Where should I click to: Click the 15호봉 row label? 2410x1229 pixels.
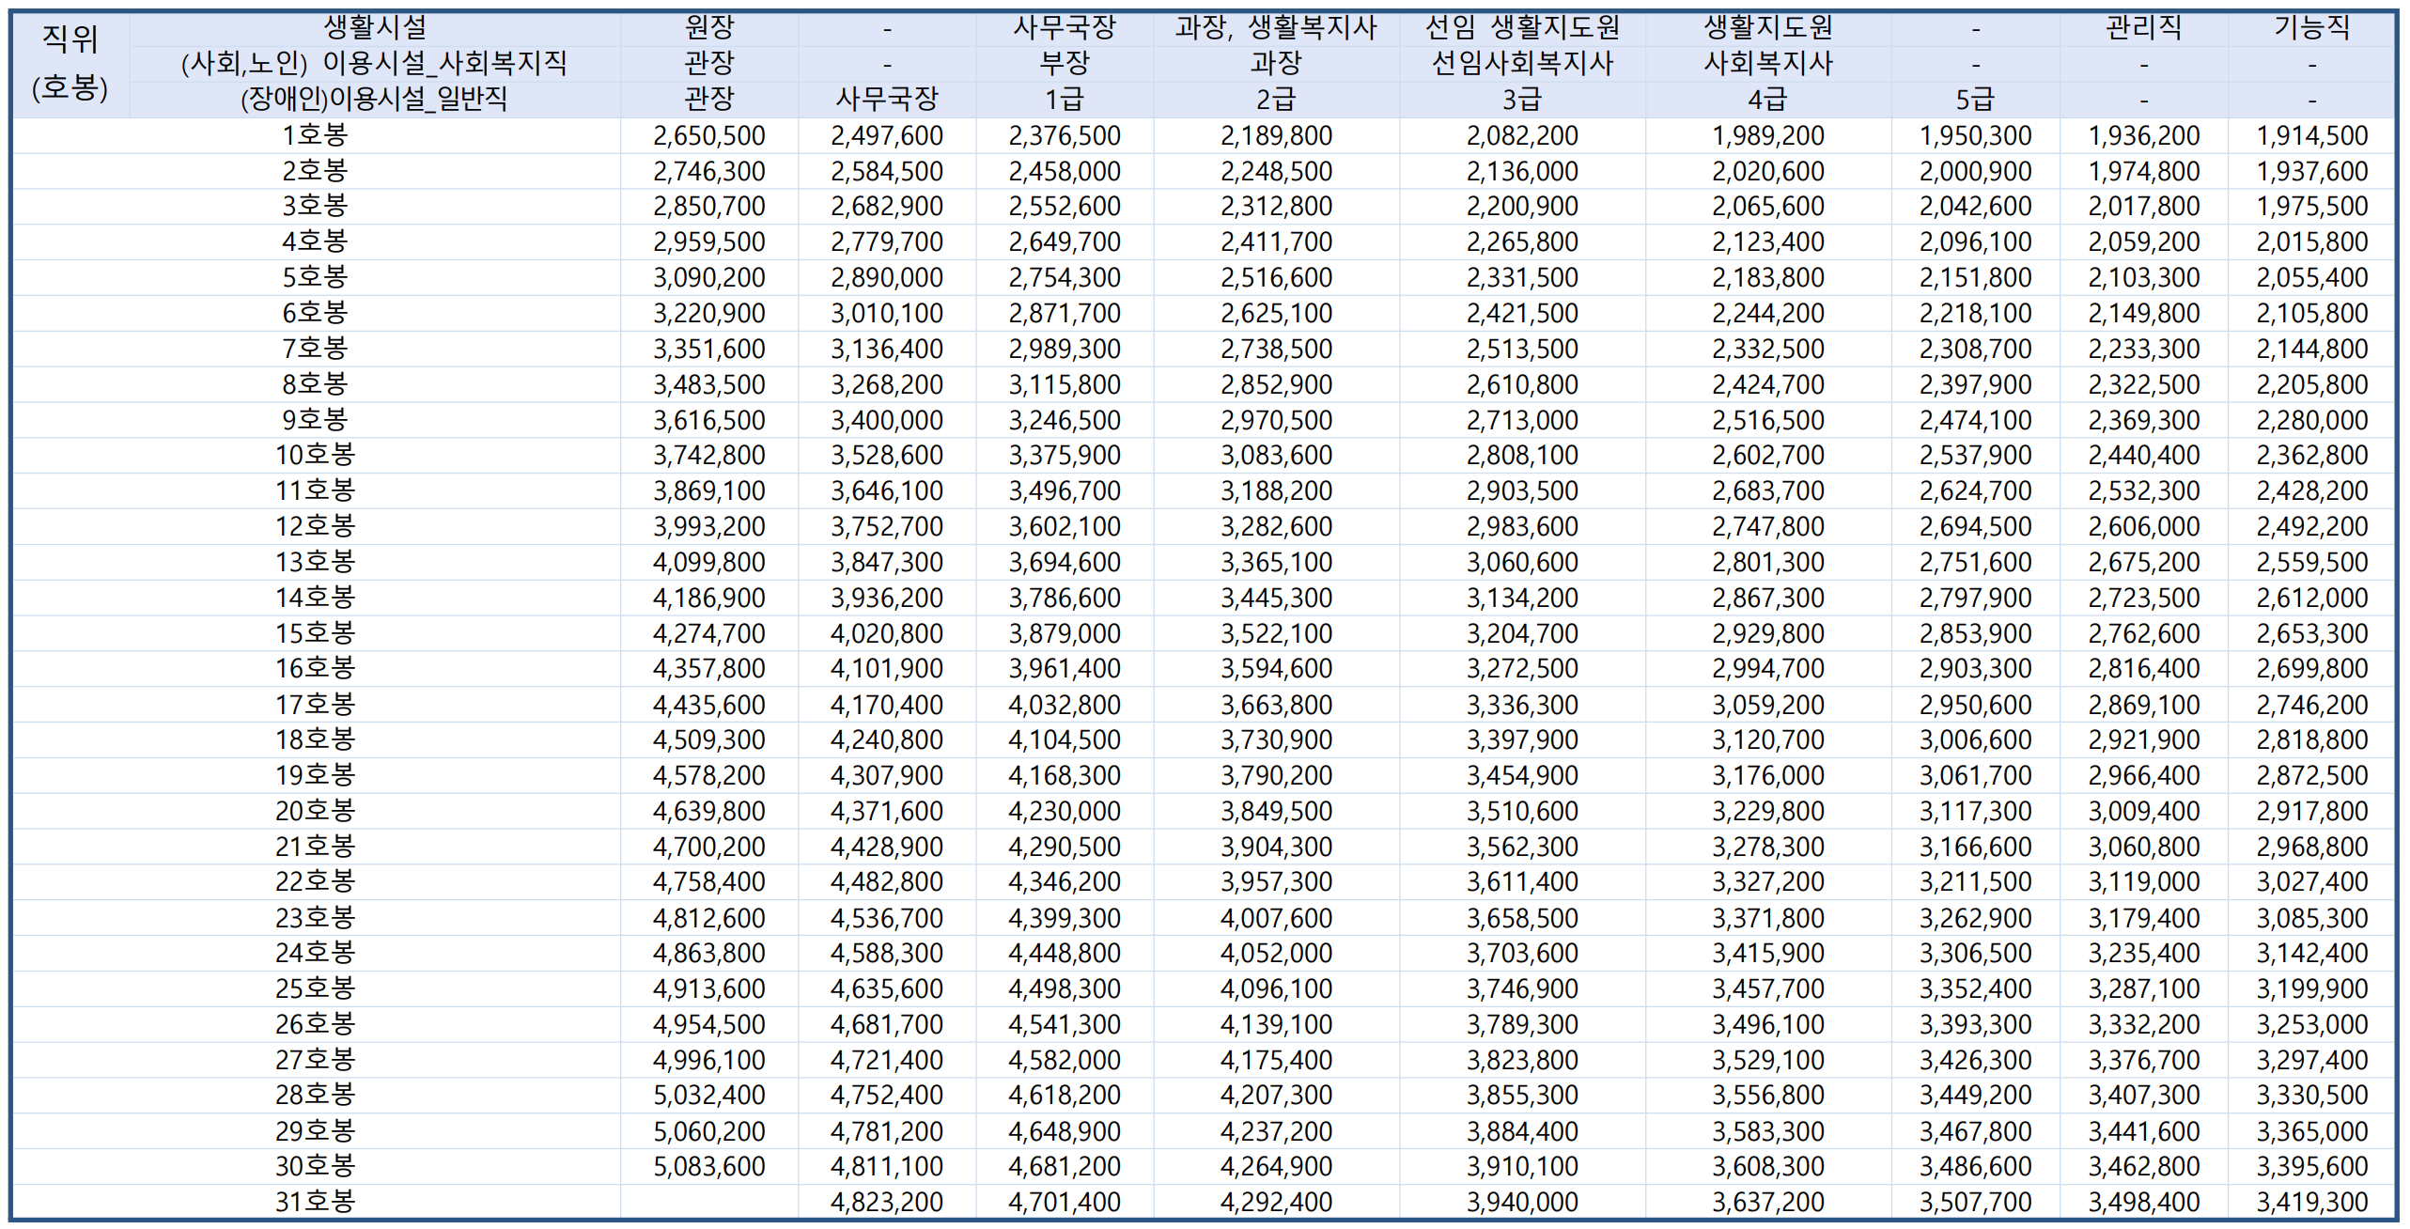pyautogui.click(x=315, y=633)
